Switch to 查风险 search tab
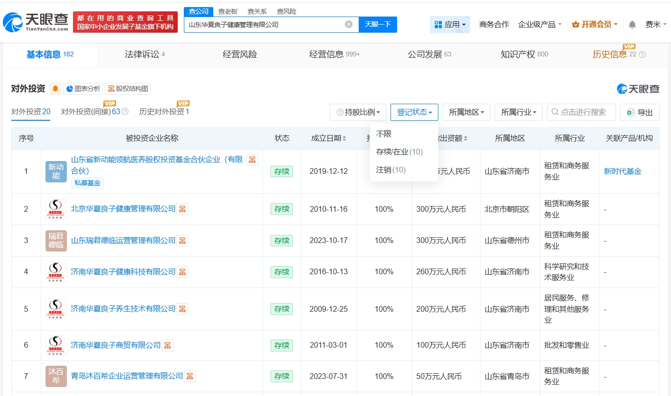 coord(286,11)
